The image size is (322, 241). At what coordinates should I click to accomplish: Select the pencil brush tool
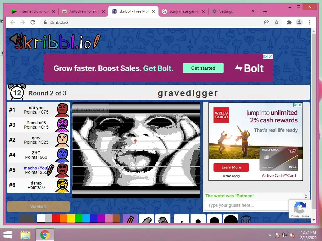point(130,219)
